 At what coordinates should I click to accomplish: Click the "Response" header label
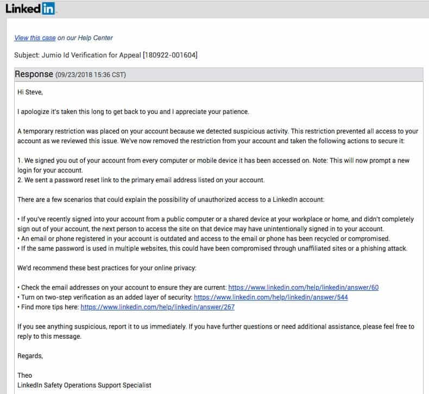34,74
